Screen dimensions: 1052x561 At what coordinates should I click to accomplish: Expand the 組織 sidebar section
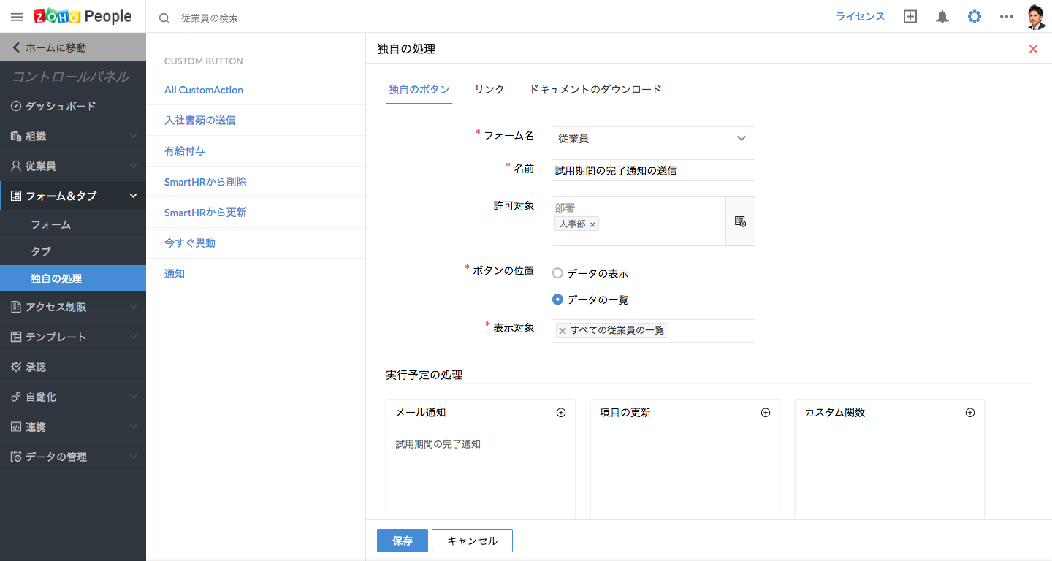(x=73, y=136)
